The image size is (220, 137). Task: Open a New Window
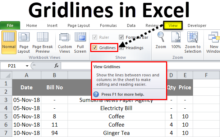(x=213, y=43)
